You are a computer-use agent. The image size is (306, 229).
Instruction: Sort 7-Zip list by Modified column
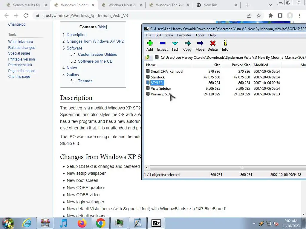[x=267, y=65]
